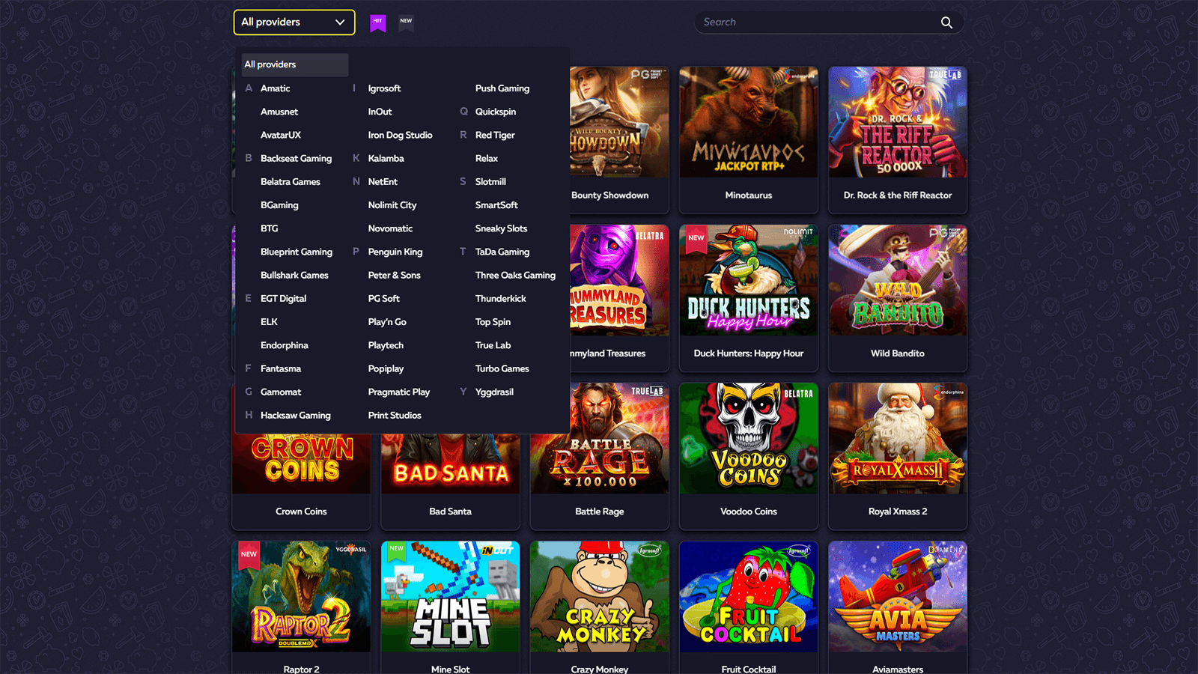Pick Hacksaw Gaming from the list
This screenshot has width=1198, height=674.
tap(295, 415)
